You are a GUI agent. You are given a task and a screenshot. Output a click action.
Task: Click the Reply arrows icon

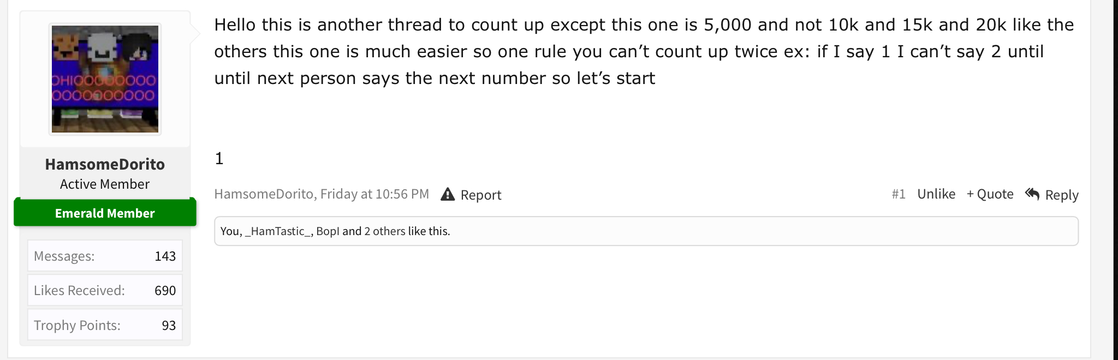pos(1032,194)
